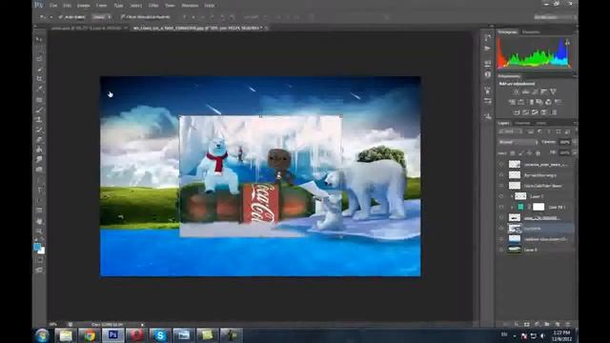Add layer mask from Layers panel
610x343 pixels.
[526, 324]
